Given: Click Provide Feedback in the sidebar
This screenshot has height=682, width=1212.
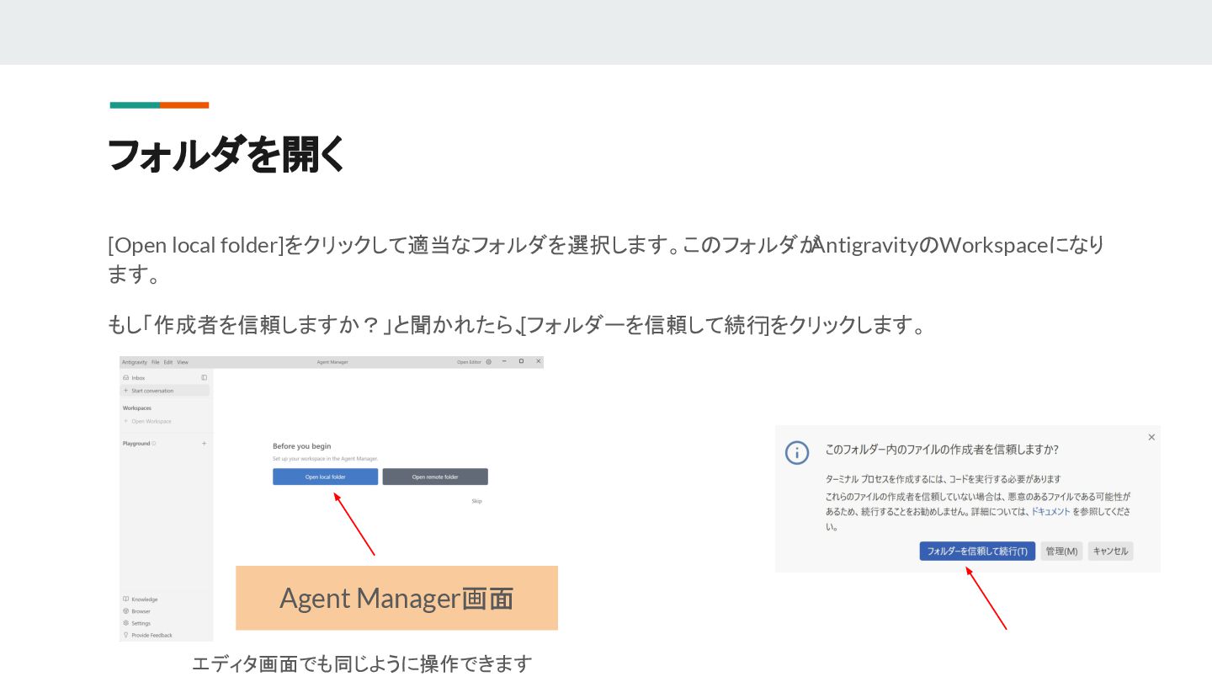Looking at the screenshot, I should 147,635.
